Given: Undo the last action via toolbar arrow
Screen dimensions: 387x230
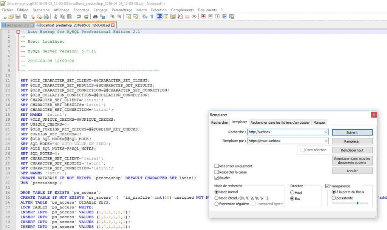Looking at the screenshot, I should point(79,17).
